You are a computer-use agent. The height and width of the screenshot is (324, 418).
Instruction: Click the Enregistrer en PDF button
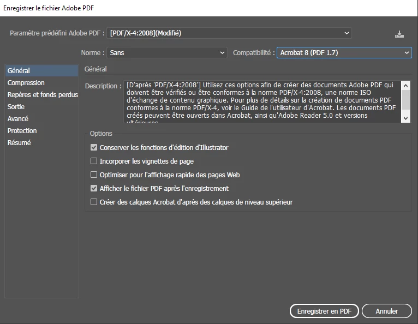(x=324, y=311)
